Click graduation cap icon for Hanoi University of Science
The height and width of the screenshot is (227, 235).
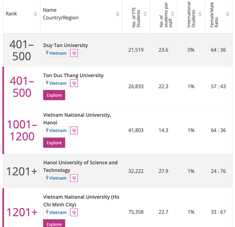[74, 178]
